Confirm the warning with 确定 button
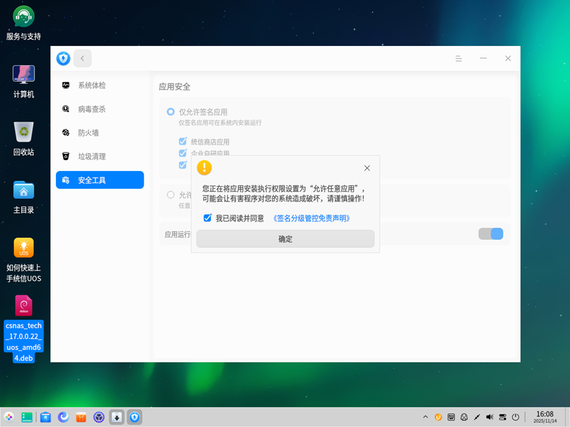 click(x=285, y=239)
